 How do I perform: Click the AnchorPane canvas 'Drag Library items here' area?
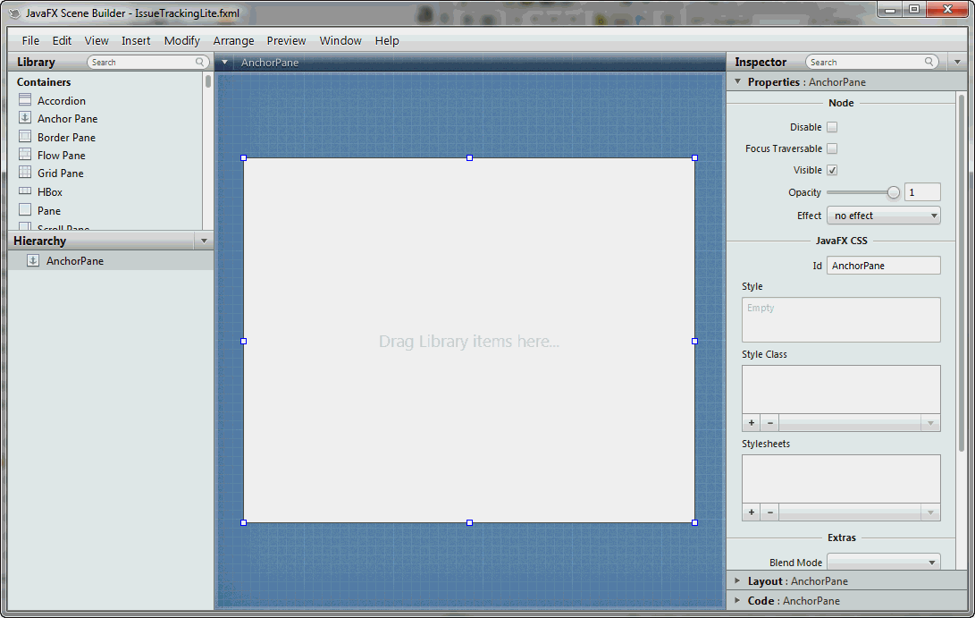pyautogui.click(x=469, y=341)
